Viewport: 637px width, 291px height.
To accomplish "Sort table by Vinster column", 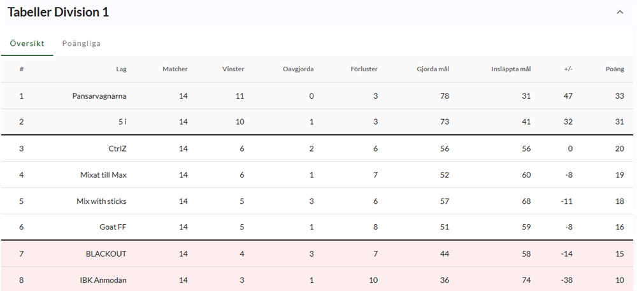I will 233,69.
